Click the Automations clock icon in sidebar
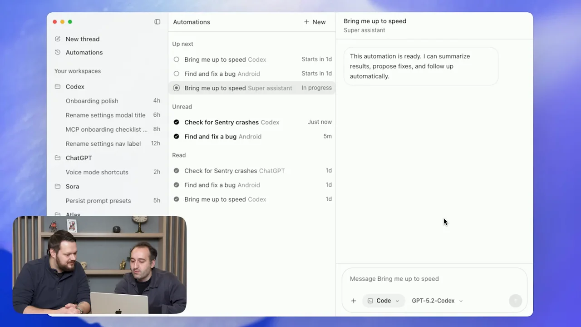The width and height of the screenshot is (581, 327). click(x=58, y=52)
